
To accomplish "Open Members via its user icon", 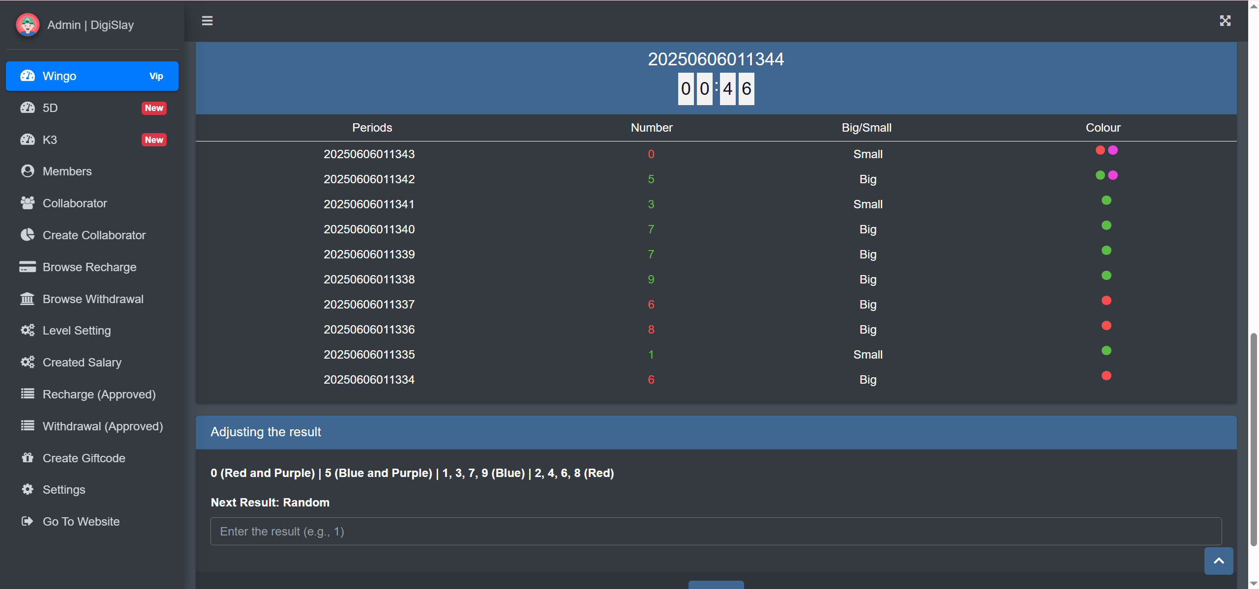I will tap(28, 171).
